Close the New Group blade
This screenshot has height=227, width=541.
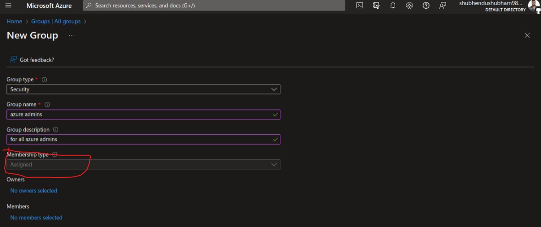tap(527, 35)
